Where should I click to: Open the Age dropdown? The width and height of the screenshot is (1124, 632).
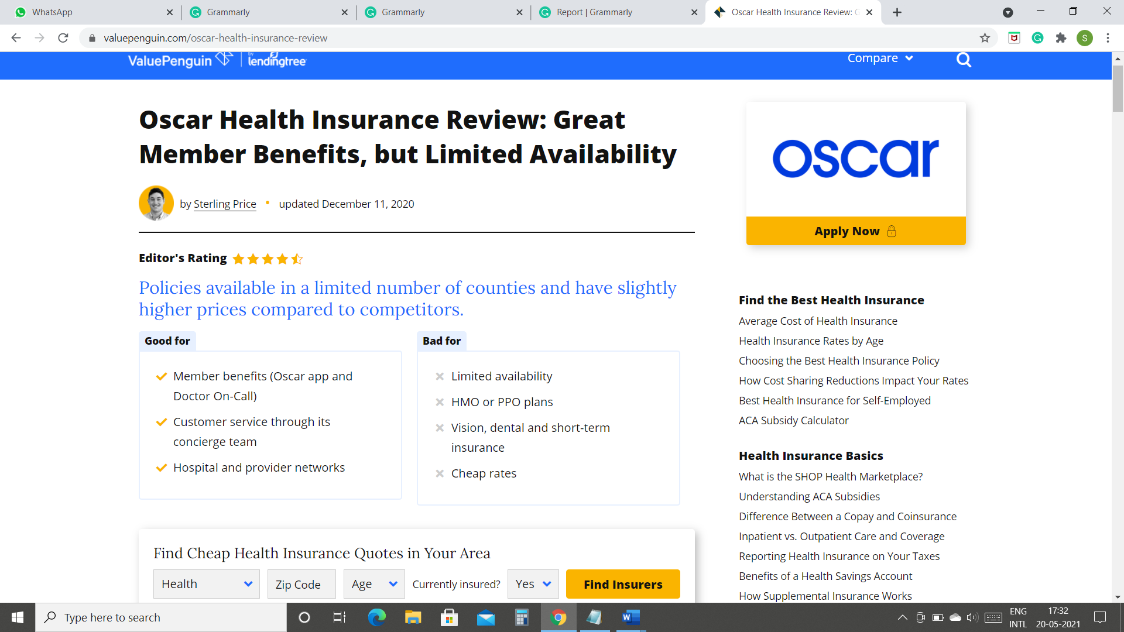(374, 584)
